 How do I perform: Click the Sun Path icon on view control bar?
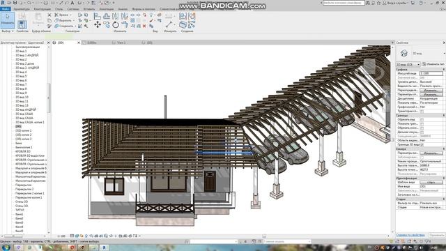pyautogui.click(x=82, y=236)
